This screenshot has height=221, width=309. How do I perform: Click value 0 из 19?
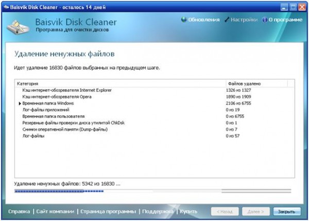233,110
